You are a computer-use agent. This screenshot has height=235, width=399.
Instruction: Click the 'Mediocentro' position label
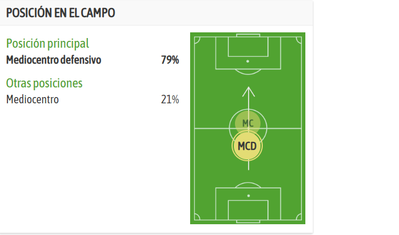tap(32, 99)
